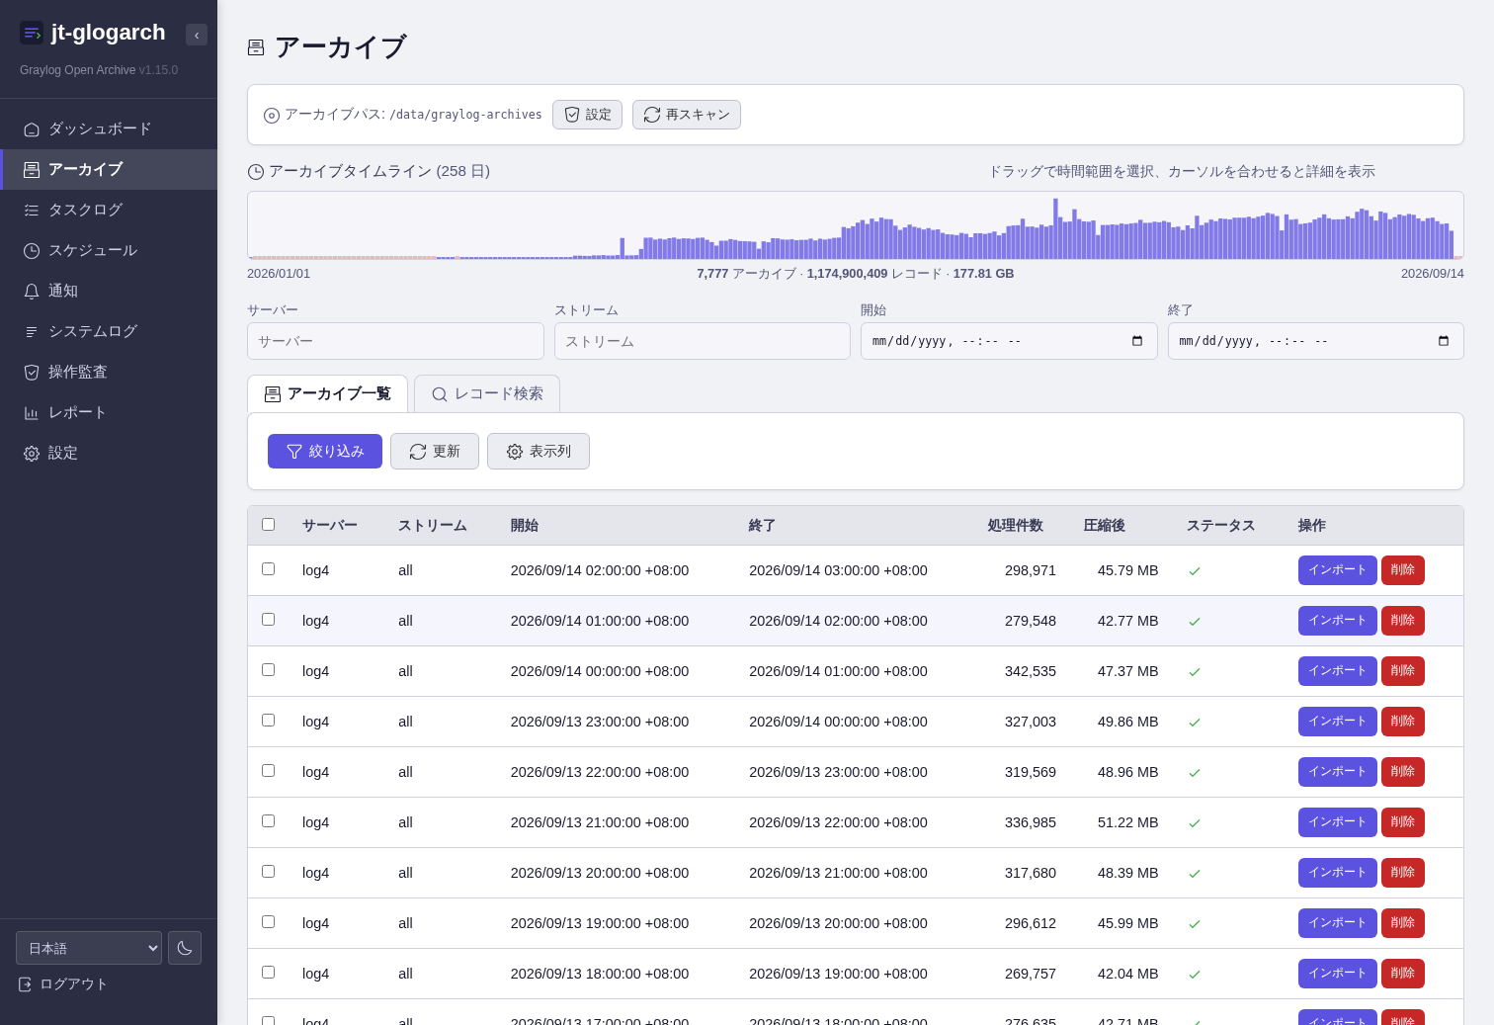Click the ログアウト link
The width and height of the screenshot is (1494, 1025).
coord(63,984)
